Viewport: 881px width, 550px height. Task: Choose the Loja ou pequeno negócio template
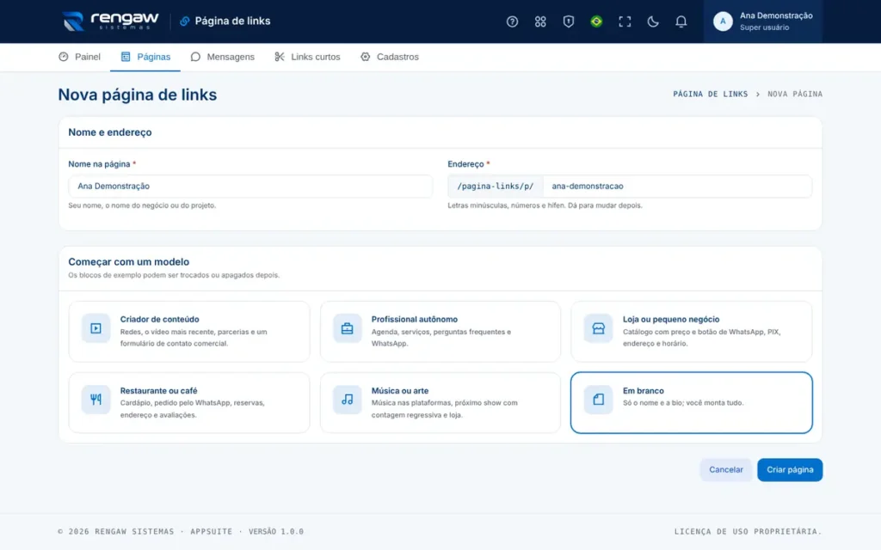pyautogui.click(x=691, y=331)
